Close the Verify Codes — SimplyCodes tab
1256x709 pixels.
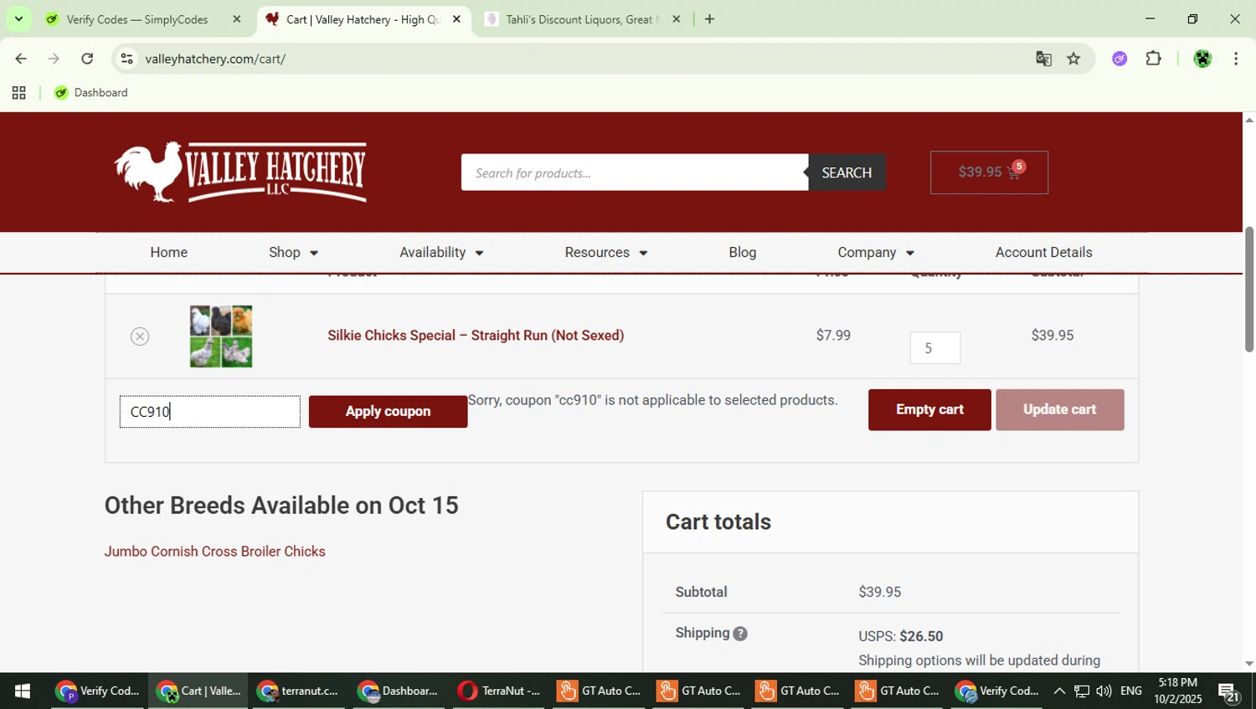(x=237, y=19)
